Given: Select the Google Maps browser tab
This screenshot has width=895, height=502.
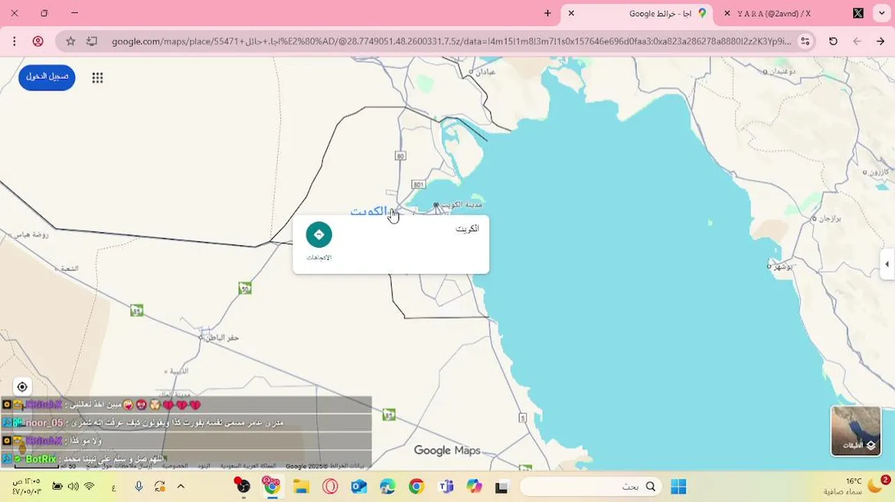Looking at the screenshot, I should coord(638,13).
